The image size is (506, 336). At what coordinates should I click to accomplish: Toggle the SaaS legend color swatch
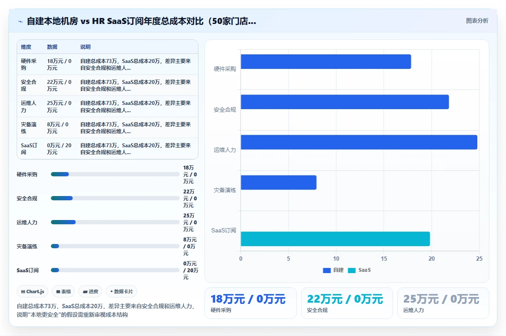pos(352,270)
